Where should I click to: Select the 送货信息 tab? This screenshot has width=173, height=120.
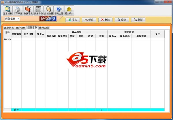click(x=32, y=28)
